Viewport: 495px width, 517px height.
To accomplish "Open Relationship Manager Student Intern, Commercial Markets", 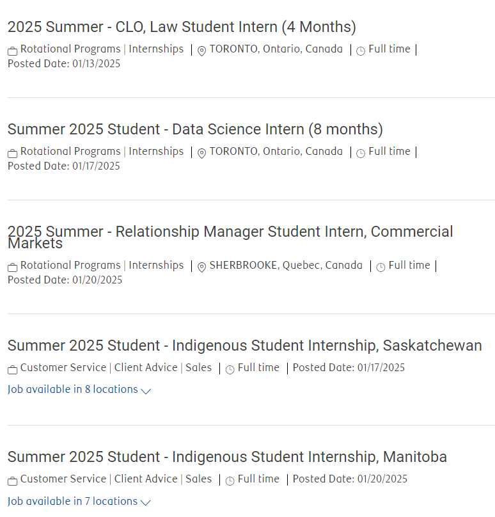I will [230, 237].
